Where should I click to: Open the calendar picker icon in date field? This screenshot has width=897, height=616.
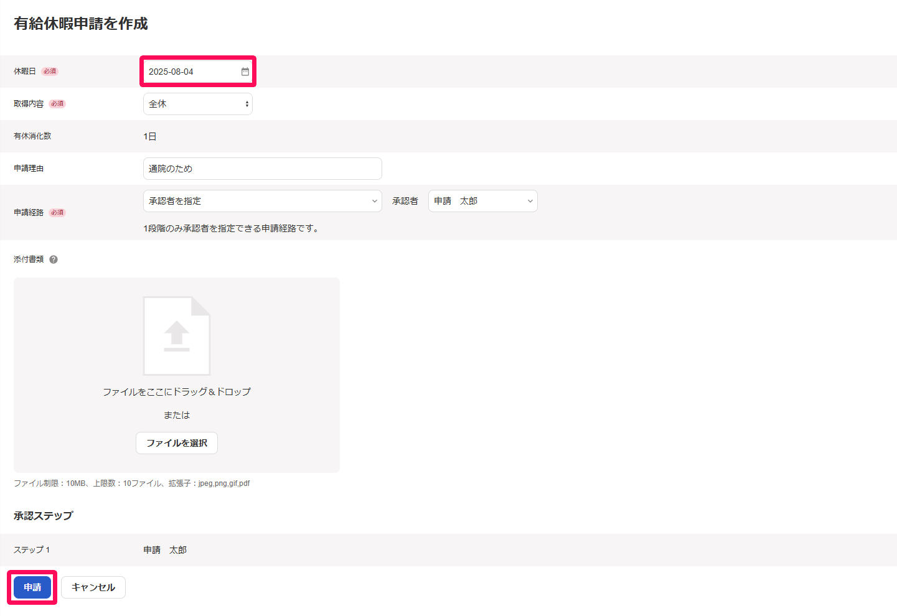(245, 72)
